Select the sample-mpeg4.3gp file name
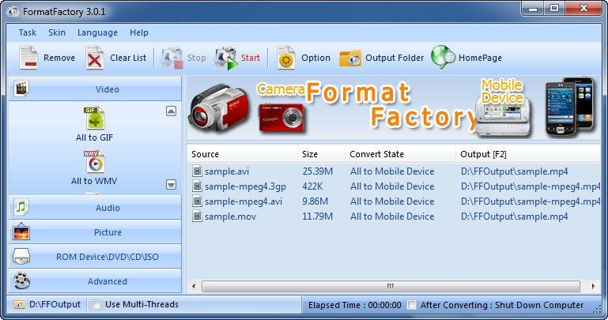This screenshot has height=320, width=608. pos(245,186)
